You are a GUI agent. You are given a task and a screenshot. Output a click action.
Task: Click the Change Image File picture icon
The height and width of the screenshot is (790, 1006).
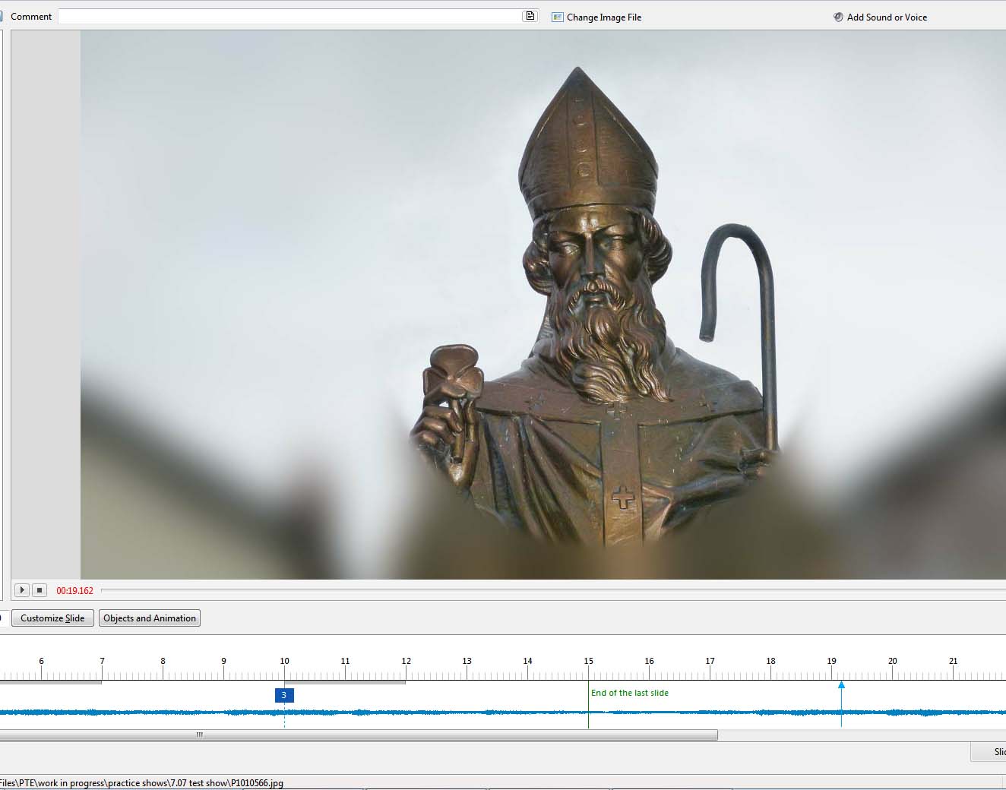pos(557,17)
